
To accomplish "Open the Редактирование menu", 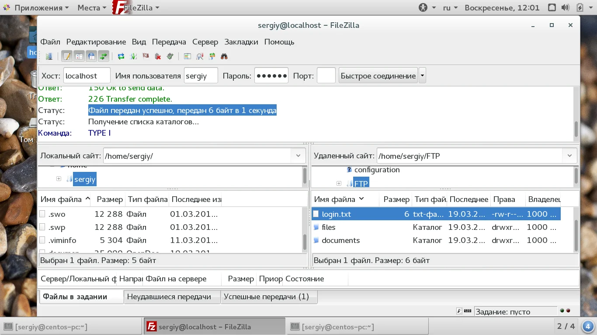I will (96, 42).
